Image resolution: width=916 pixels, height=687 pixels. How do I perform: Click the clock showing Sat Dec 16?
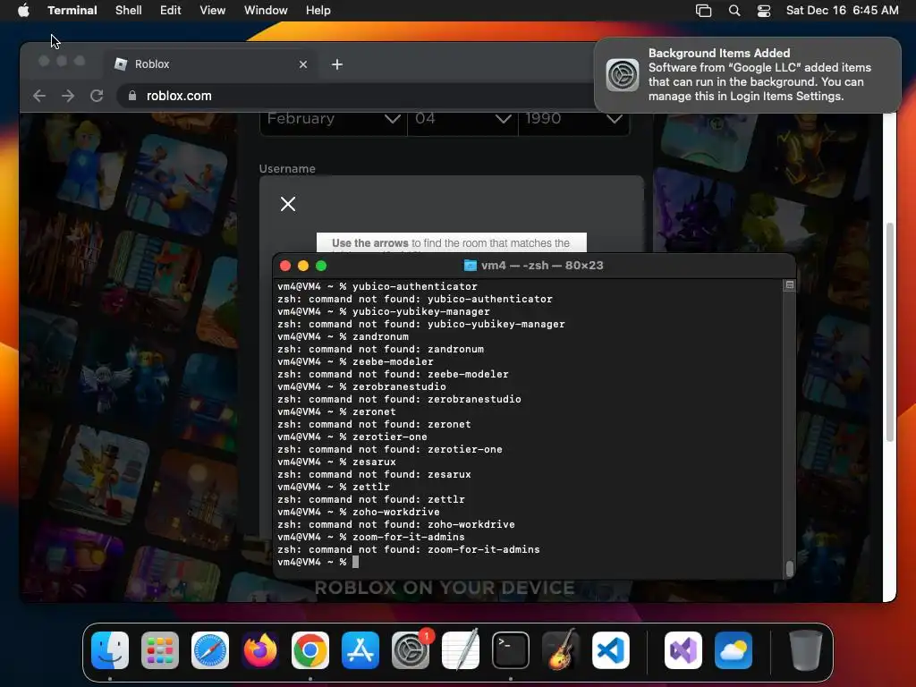coord(842,10)
